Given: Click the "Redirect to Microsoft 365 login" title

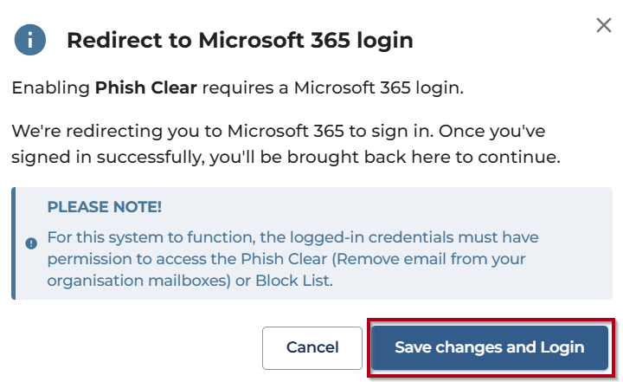Looking at the screenshot, I should 240,40.
